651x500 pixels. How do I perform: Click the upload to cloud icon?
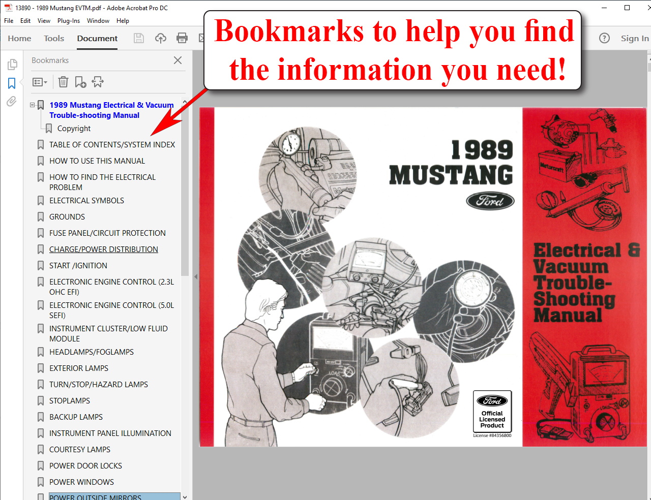point(161,38)
